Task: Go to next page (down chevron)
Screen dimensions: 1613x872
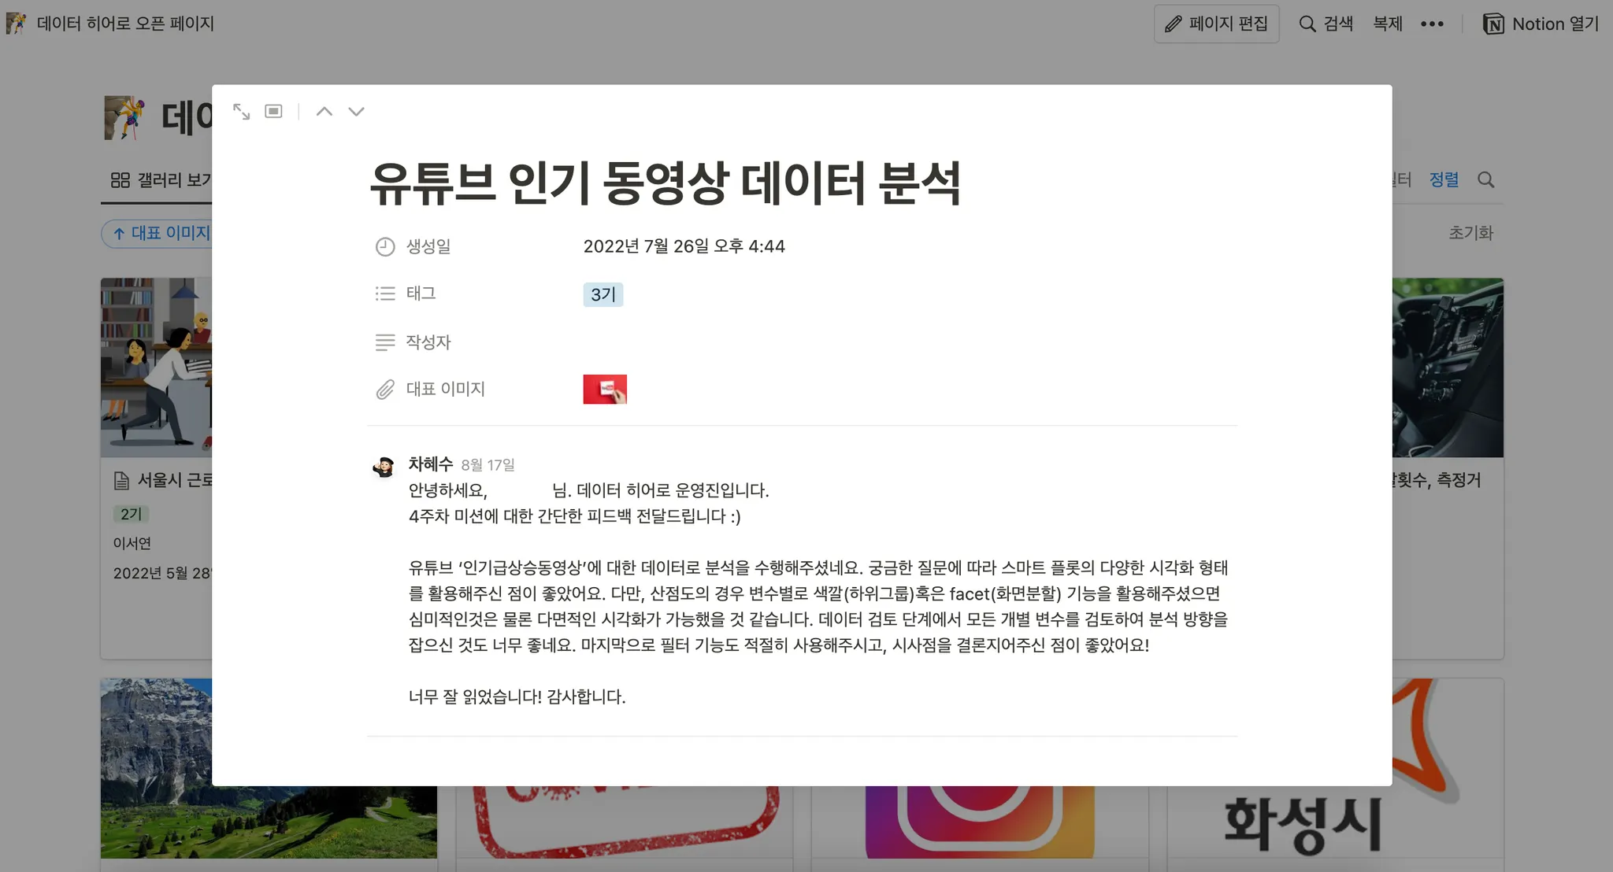Action: tap(356, 112)
